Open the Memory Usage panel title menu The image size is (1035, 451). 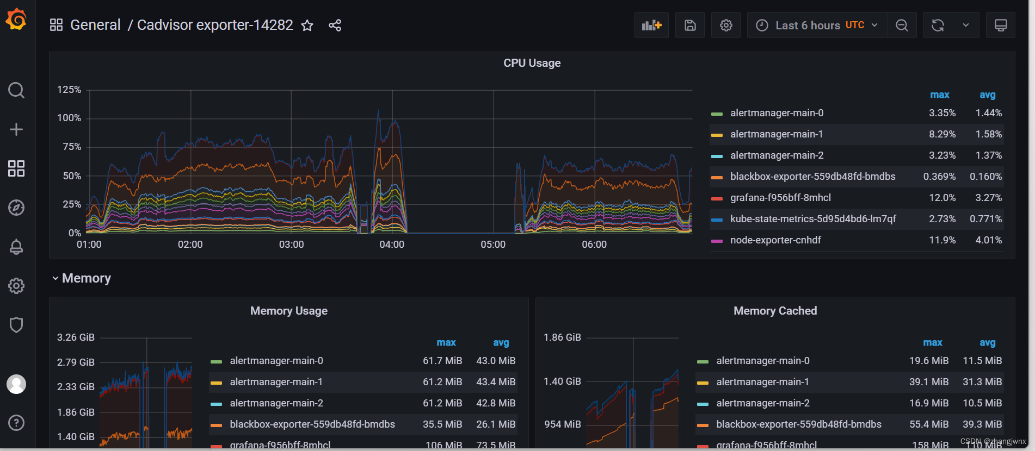[x=289, y=311]
